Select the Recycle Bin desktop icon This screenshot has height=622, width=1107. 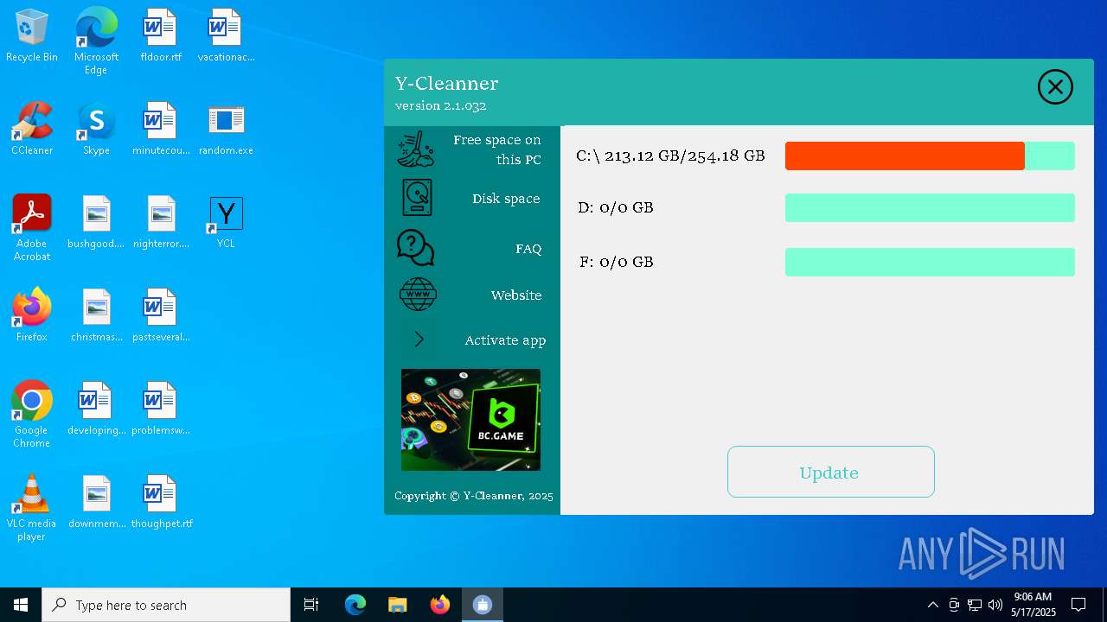(x=32, y=36)
